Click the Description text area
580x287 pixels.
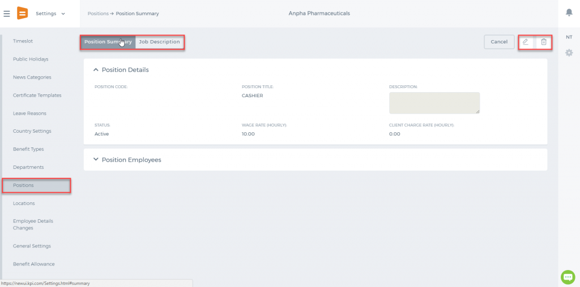[x=434, y=103]
